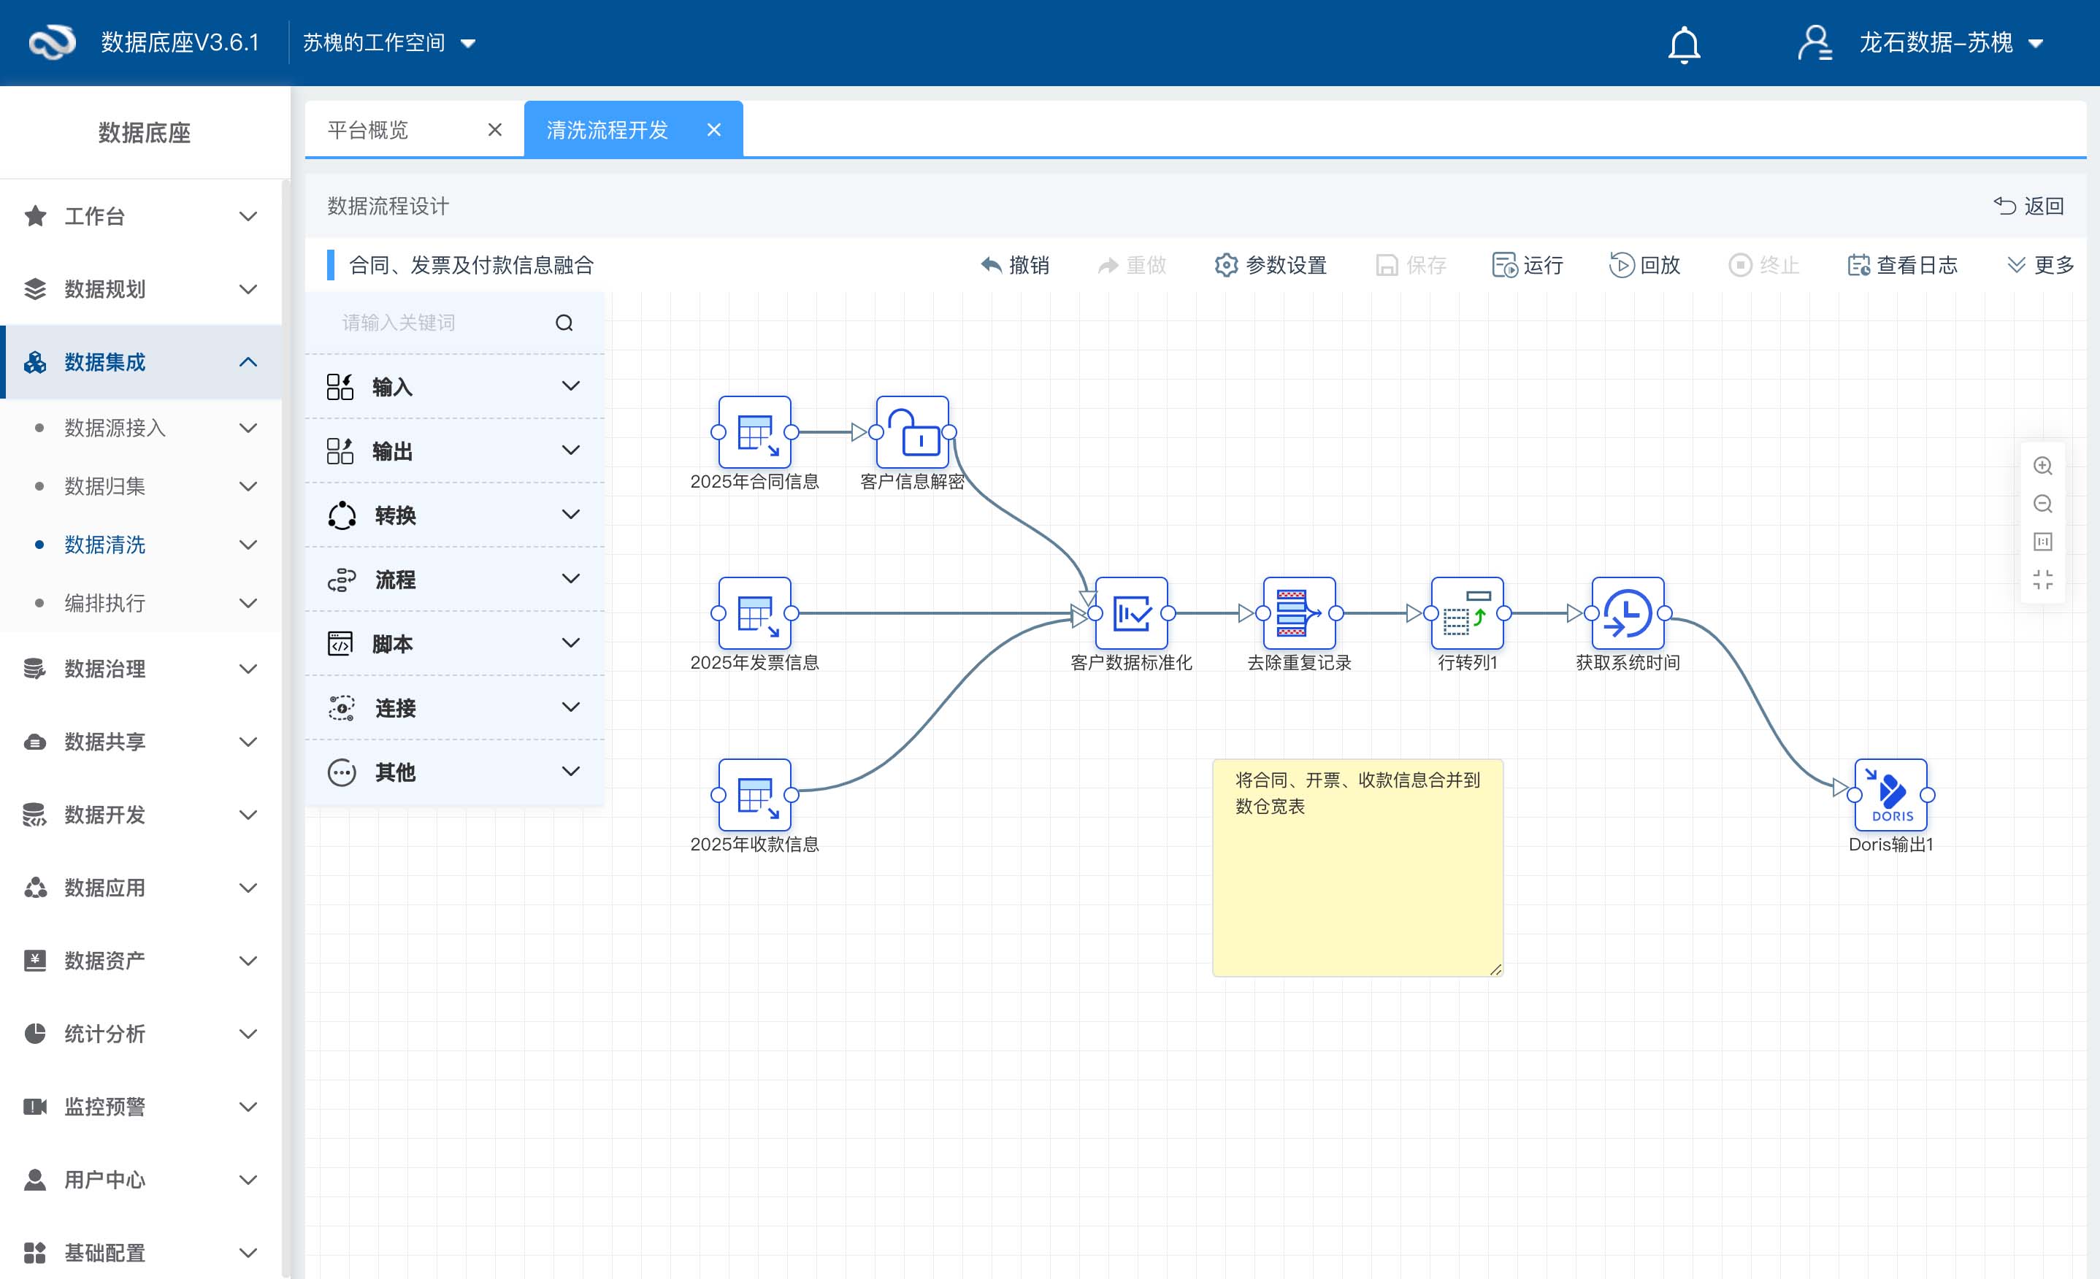
Task: Open the 更多 toolbar dropdown
Action: pyautogui.click(x=2039, y=265)
